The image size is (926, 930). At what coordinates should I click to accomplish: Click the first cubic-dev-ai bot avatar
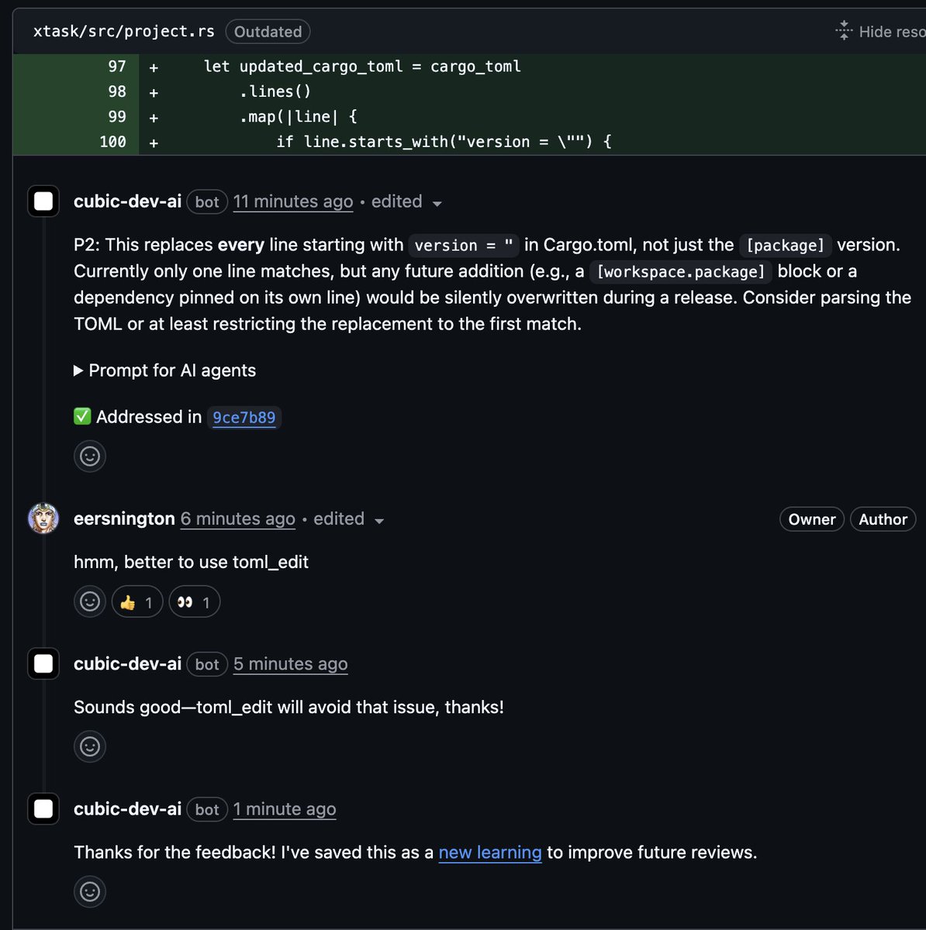point(43,201)
